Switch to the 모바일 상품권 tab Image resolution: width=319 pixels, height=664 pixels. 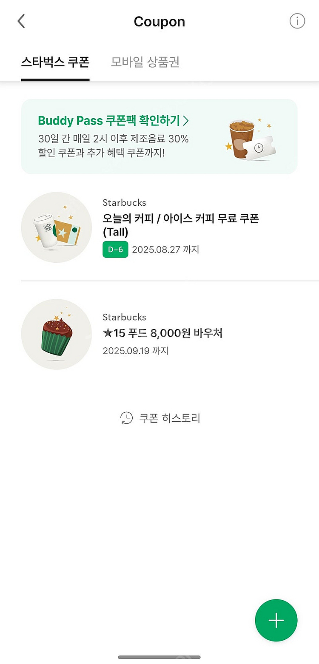click(x=145, y=62)
